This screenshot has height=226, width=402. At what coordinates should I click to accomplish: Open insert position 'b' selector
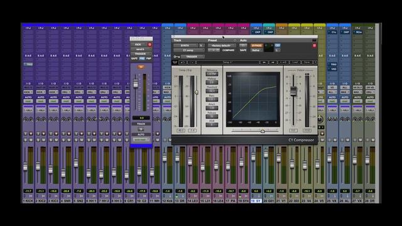click(x=202, y=45)
